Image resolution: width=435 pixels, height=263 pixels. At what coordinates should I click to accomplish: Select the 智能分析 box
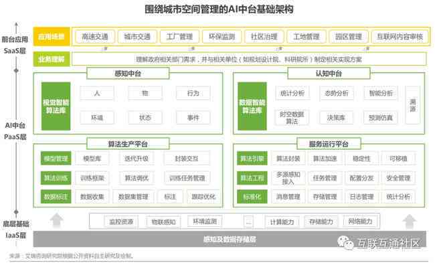381,93
